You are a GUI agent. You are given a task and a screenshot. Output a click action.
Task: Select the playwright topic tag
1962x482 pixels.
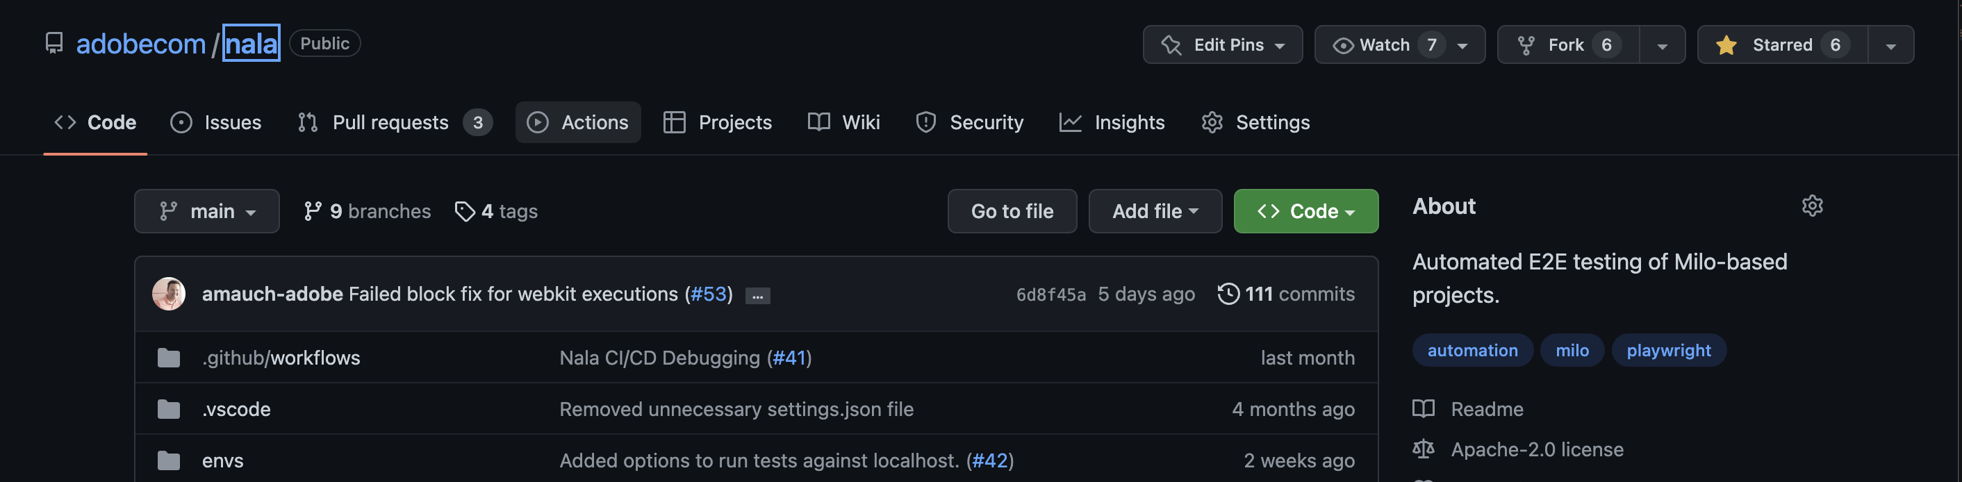(1669, 350)
